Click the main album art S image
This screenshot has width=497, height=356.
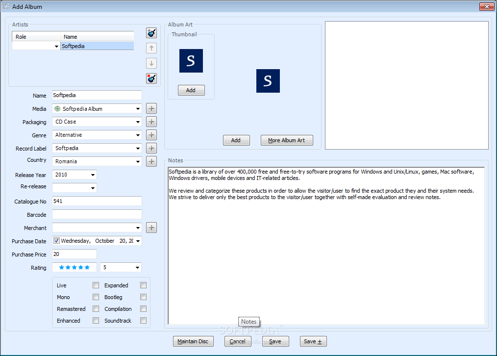coord(268,81)
